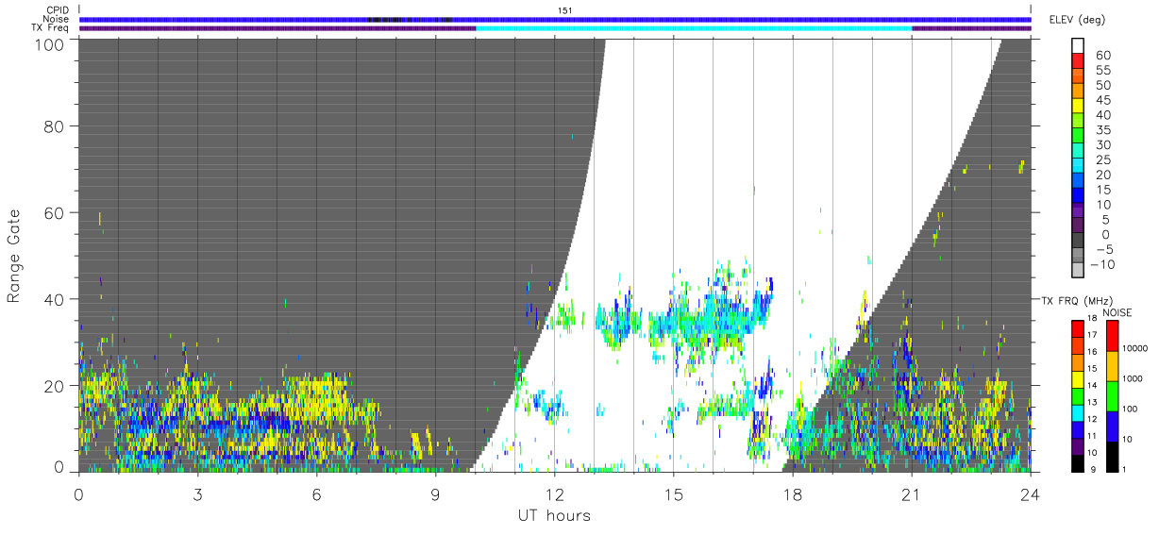This screenshot has width=1159, height=535.
Task: Select the dark gray −5 to 0 elevation swatch
Action: click(1079, 242)
